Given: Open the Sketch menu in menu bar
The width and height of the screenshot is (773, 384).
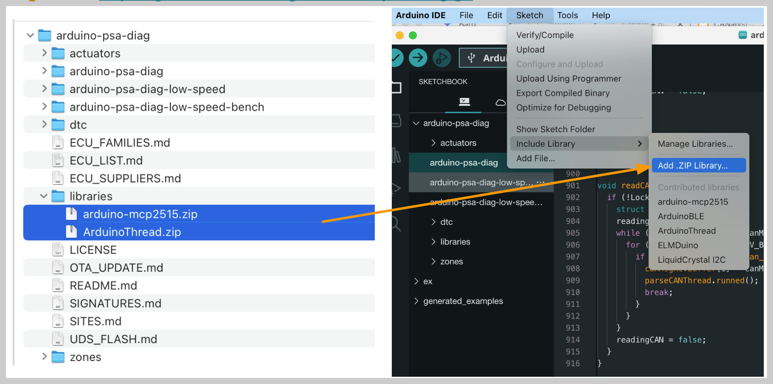Looking at the screenshot, I should coord(529,15).
